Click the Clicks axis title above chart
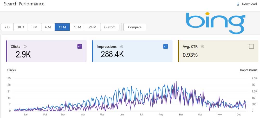 (x=11, y=70)
